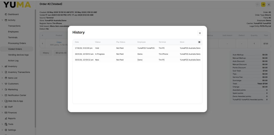
Task: Click the Order #2 [Voided] heading
Action: click(51, 4)
